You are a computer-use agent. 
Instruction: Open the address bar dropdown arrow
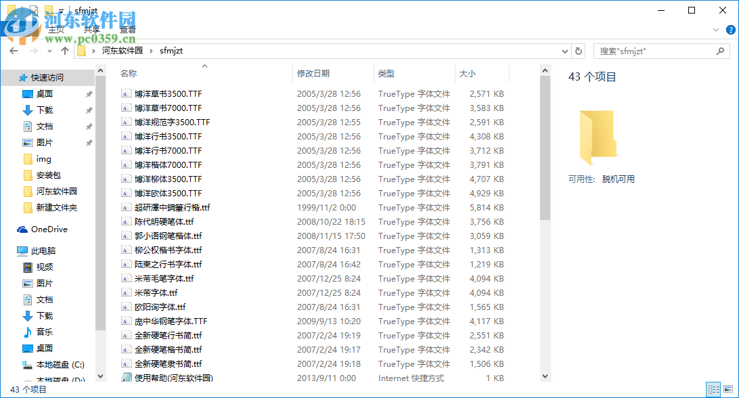[x=564, y=51]
